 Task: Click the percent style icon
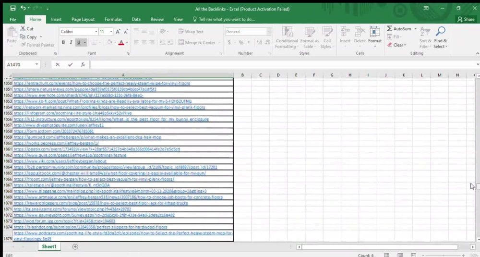tap(241, 43)
